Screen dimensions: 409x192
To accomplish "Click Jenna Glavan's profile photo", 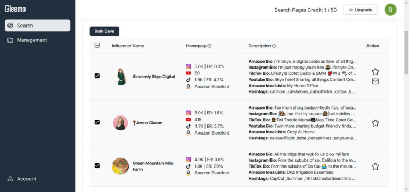I will [x=120, y=123].
